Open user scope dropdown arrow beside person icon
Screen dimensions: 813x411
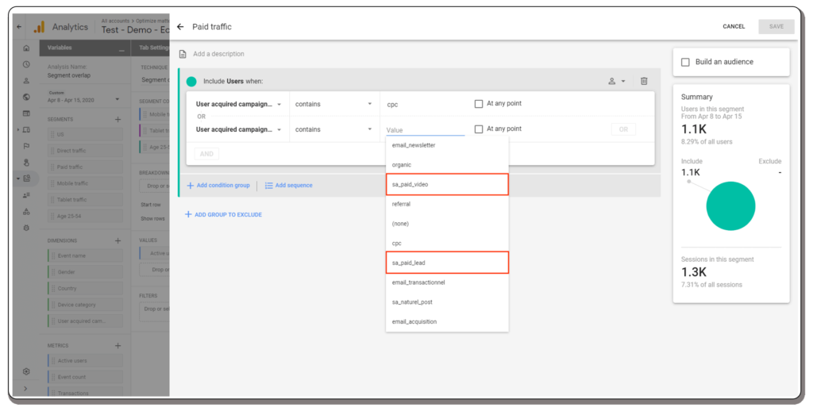pyautogui.click(x=623, y=82)
